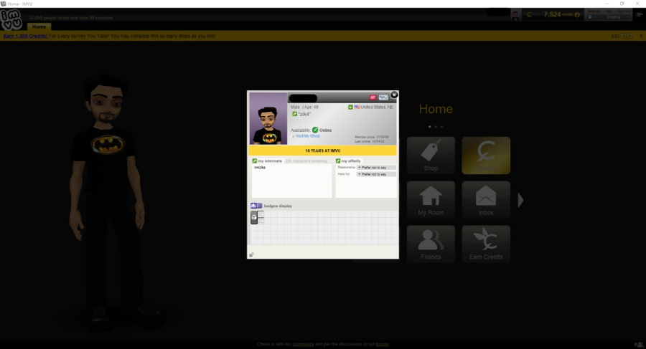Dismiss the yellow promo banner
Screen dimensions: 646x349
pyautogui.click(x=641, y=37)
